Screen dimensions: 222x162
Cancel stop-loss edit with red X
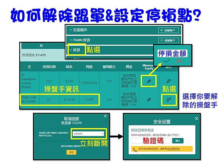point(179,61)
